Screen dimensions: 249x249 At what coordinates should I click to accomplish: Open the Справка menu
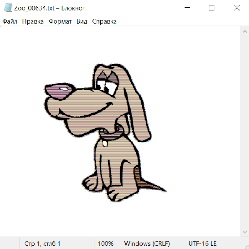(104, 22)
